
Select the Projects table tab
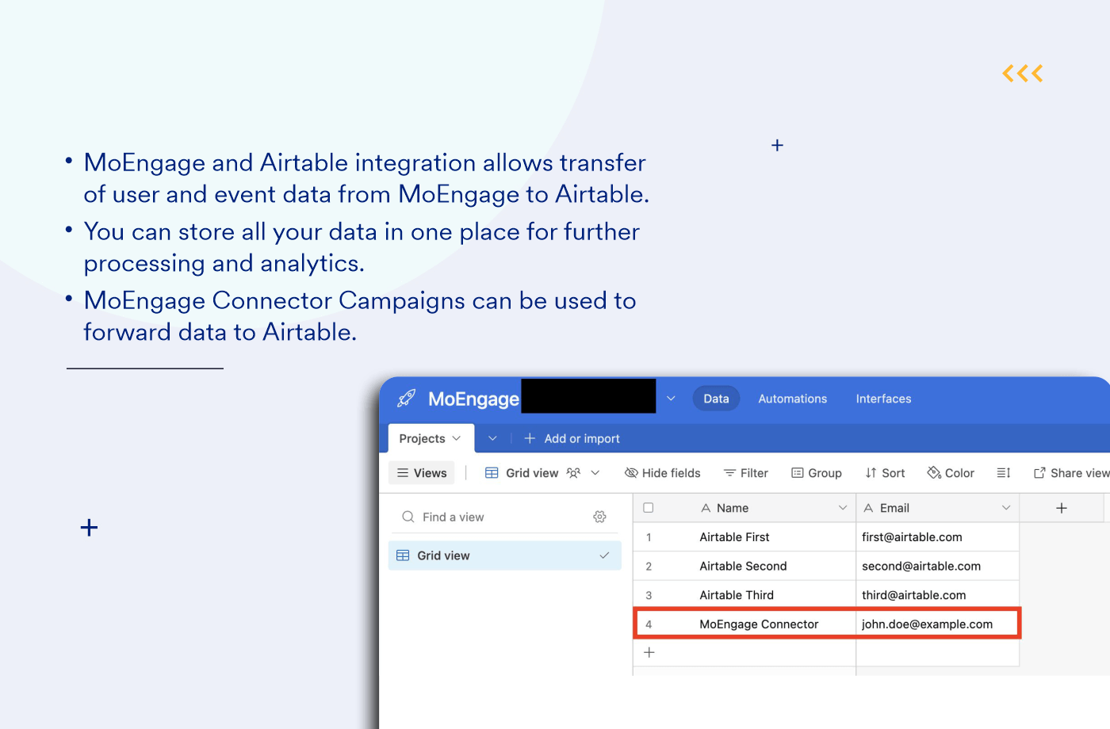(x=431, y=438)
